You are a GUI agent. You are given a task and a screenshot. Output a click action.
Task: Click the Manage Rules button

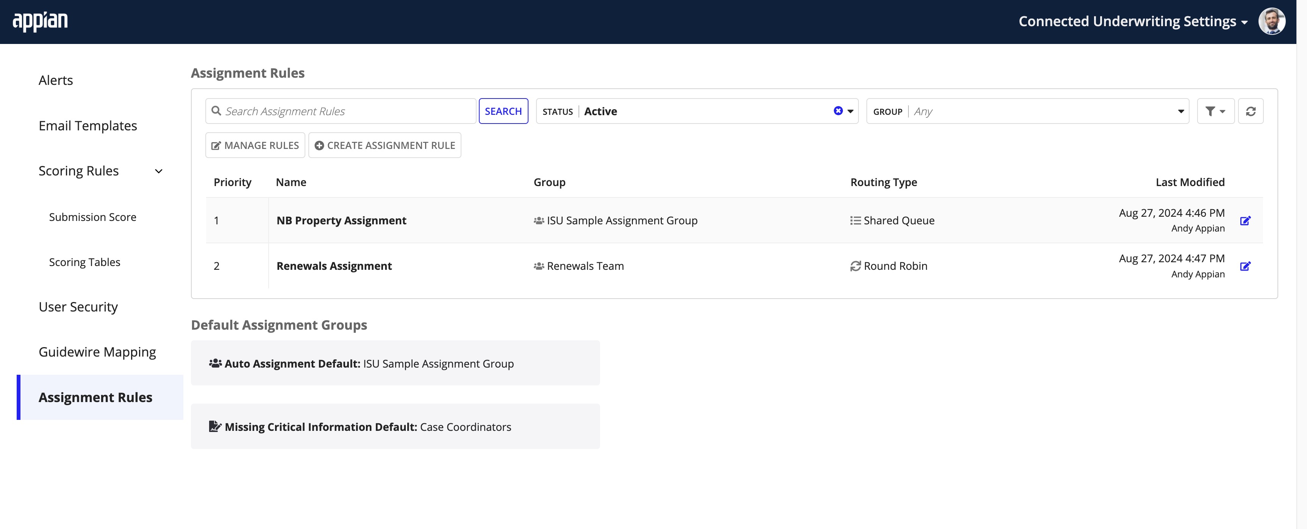pyautogui.click(x=255, y=145)
